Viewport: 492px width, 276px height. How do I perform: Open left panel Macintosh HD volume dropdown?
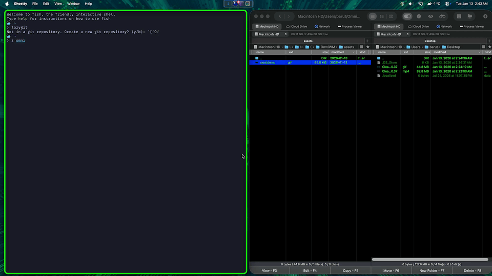tap(271, 34)
